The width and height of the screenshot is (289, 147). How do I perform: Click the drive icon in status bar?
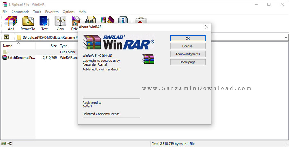[x=4, y=143]
